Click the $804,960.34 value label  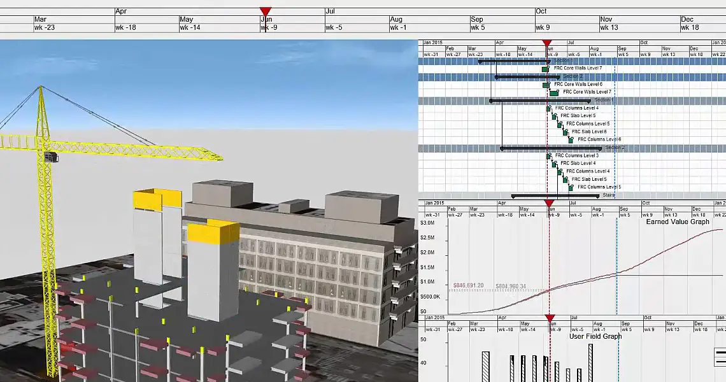point(513,286)
